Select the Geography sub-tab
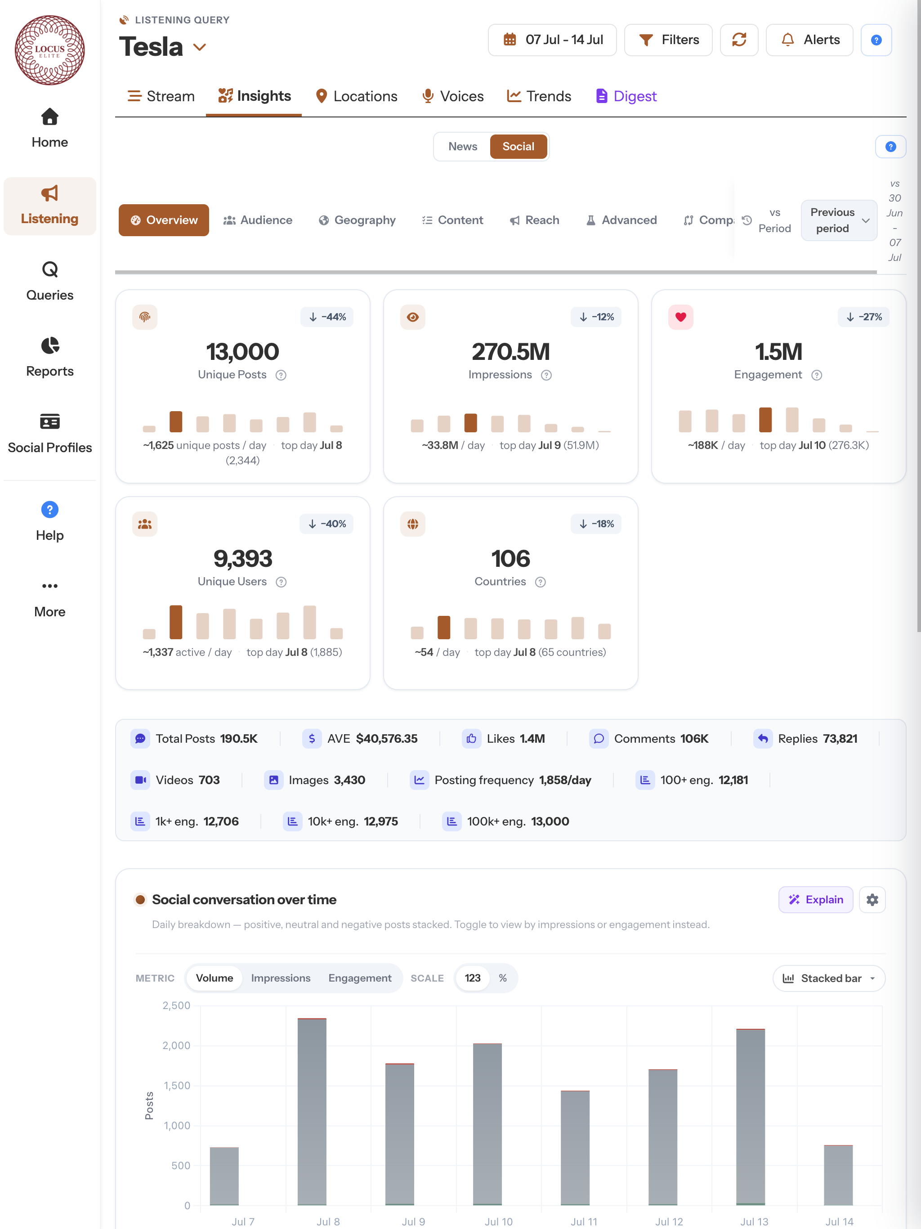Image resolution: width=921 pixels, height=1229 pixels. coord(357,220)
